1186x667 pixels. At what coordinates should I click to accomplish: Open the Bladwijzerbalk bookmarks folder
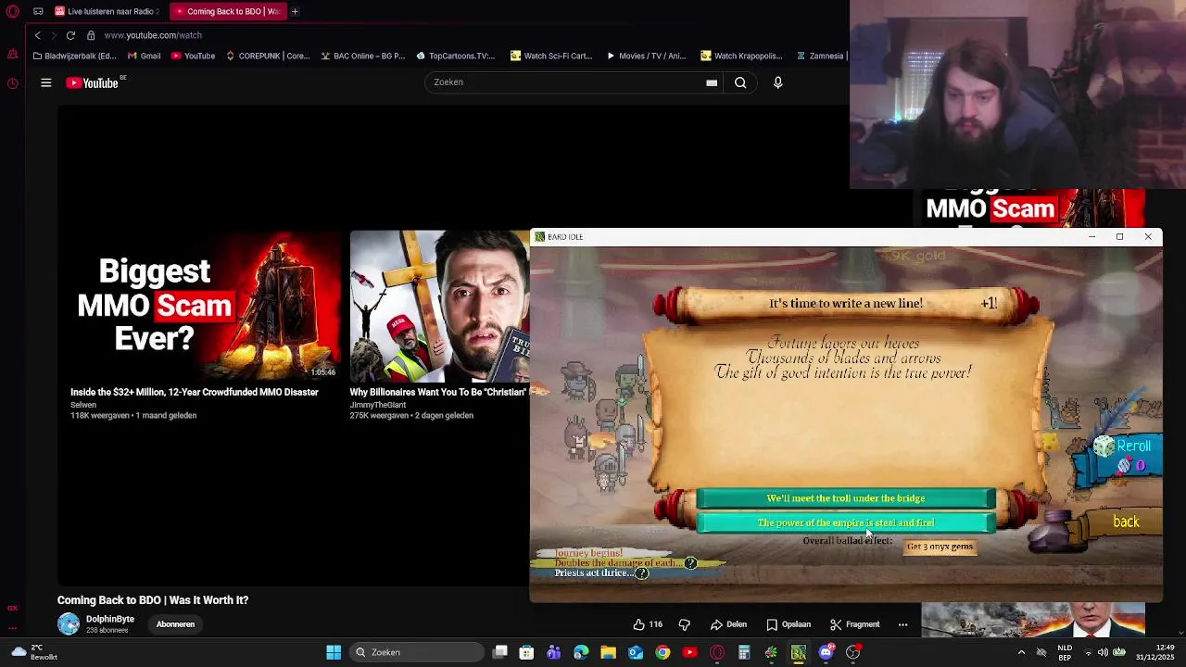pyautogui.click(x=74, y=56)
